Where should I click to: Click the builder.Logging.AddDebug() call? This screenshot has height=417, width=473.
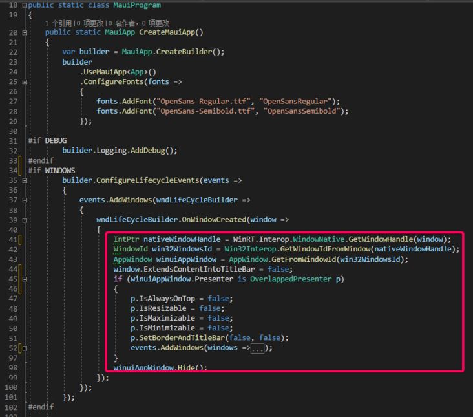pos(120,151)
